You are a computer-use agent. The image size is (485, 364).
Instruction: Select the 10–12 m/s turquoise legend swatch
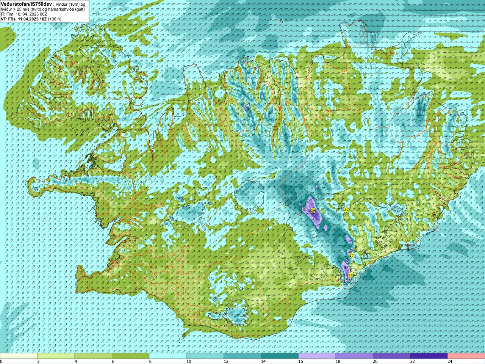pyautogui.click(x=205, y=356)
